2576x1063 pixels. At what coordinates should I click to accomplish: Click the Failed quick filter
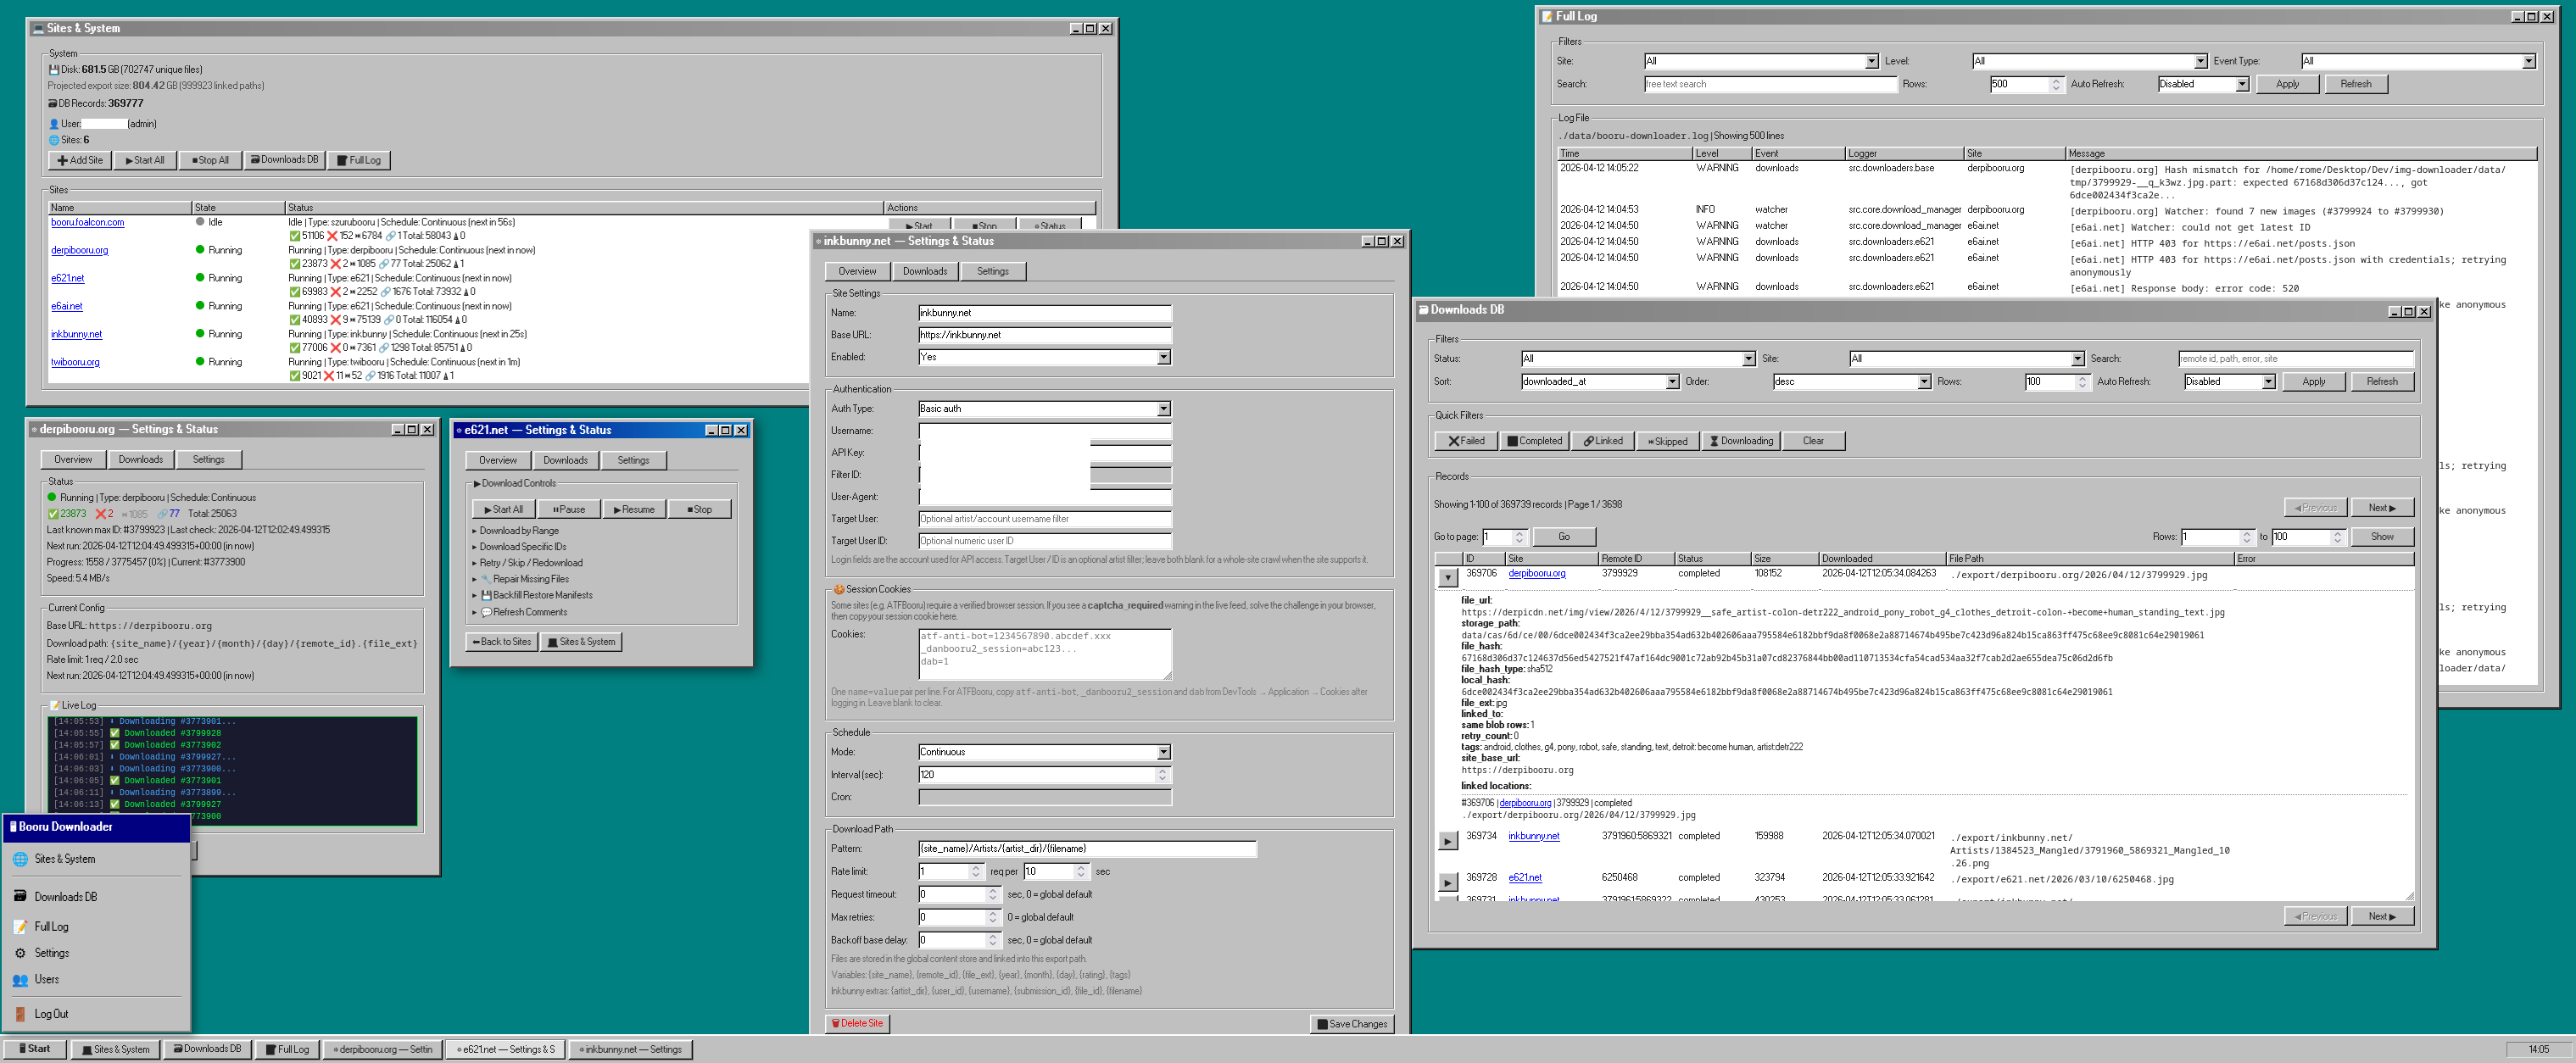tap(1465, 441)
